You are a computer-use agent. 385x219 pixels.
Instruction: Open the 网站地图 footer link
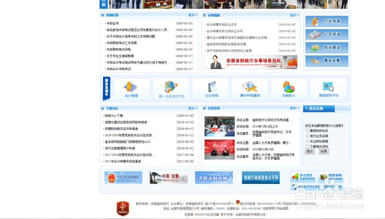point(282,209)
